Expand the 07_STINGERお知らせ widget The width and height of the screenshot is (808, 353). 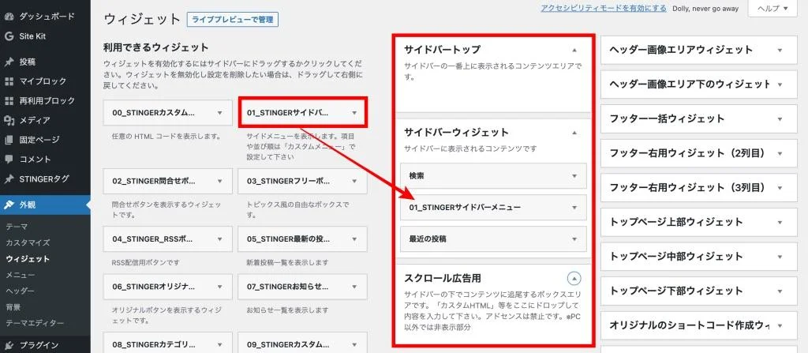click(x=354, y=287)
